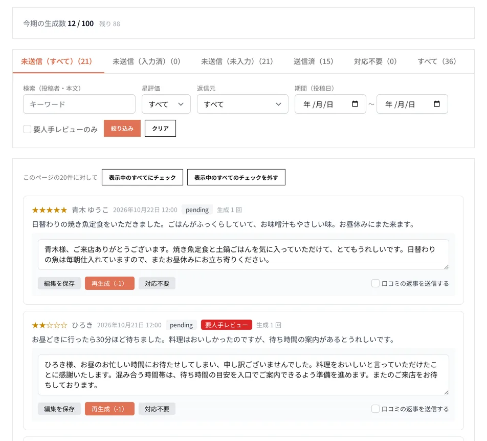The height and width of the screenshot is (441, 487).
Task: Click the five-star rating of 青木 ゆうこ
Action: pyautogui.click(x=50, y=210)
